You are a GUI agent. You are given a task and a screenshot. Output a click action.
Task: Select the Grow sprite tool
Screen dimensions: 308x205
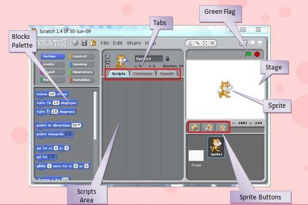(205, 43)
